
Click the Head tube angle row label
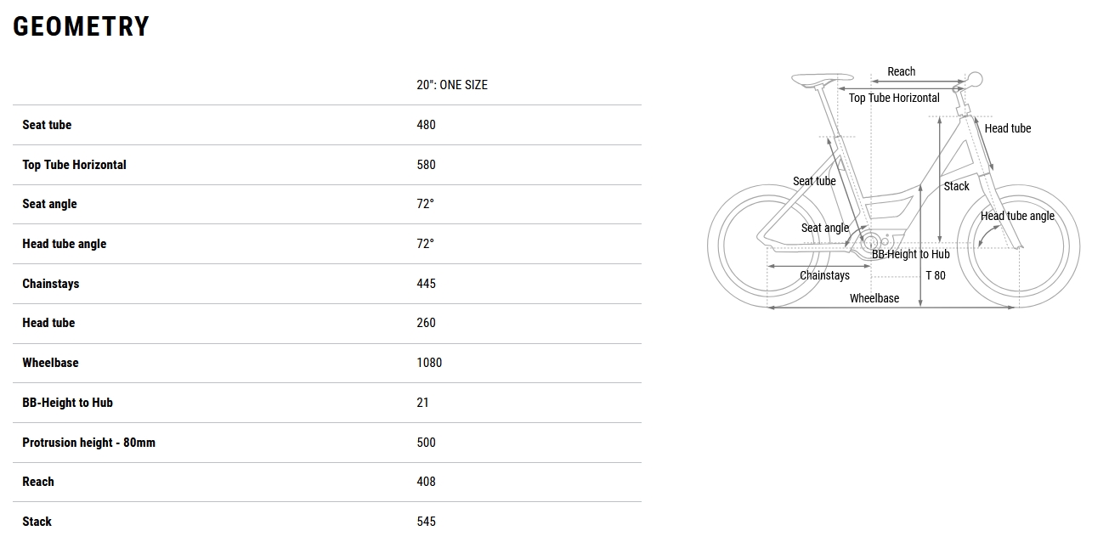pyautogui.click(x=64, y=244)
